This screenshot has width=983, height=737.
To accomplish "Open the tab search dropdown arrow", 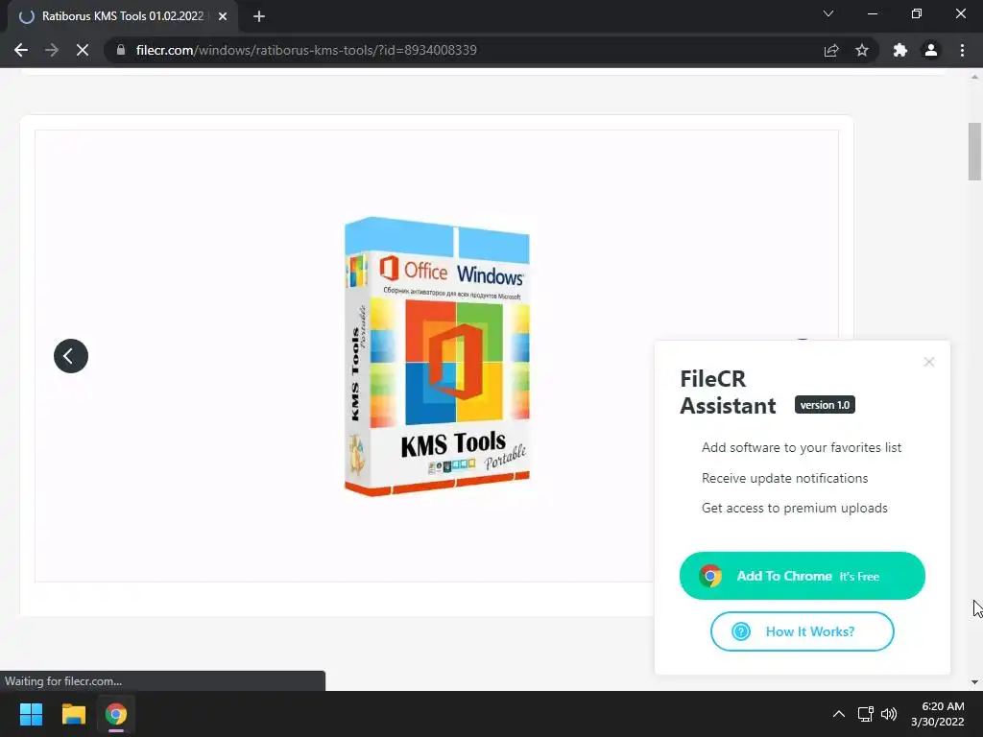I will pyautogui.click(x=828, y=13).
